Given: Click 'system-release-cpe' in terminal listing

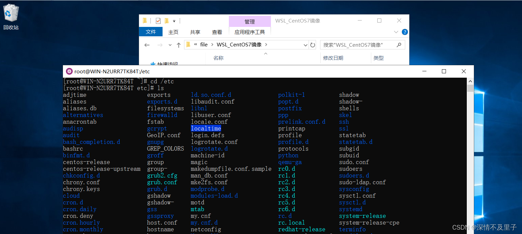Looking at the screenshot, I should 369,223.
